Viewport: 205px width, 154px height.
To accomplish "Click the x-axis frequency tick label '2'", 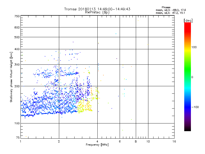I will [59, 141].
